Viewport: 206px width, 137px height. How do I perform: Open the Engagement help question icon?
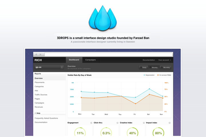[91, 123]
